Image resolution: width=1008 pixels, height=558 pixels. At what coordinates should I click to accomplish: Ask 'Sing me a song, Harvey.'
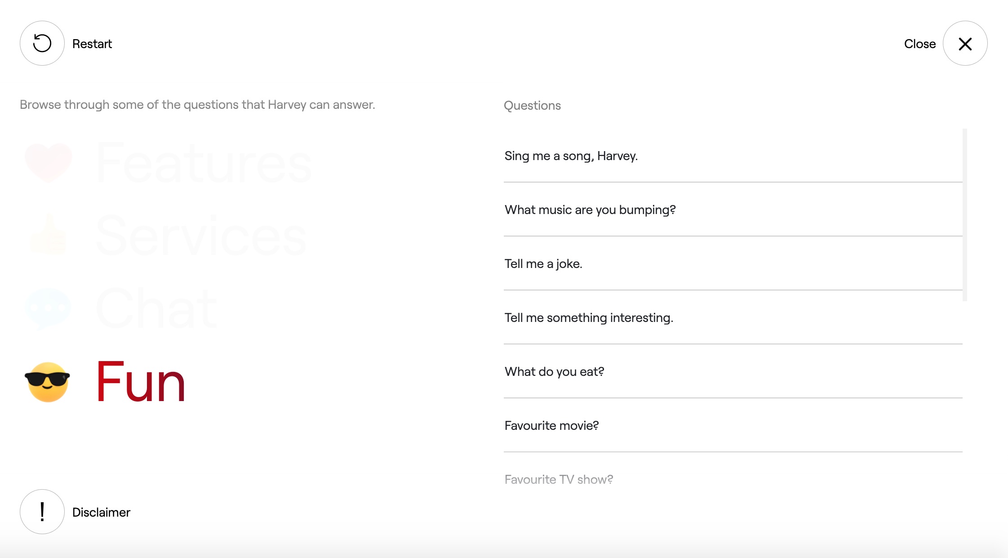(733, 156)
